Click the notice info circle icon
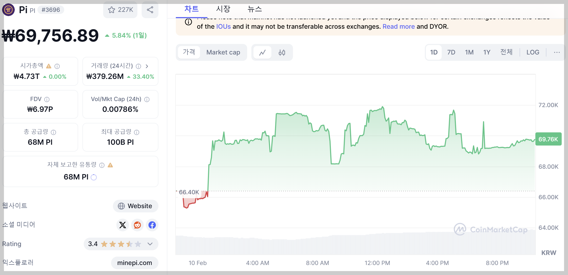Image resolution: width=568 pixels, height=275 pixels. tap(188, 22)
